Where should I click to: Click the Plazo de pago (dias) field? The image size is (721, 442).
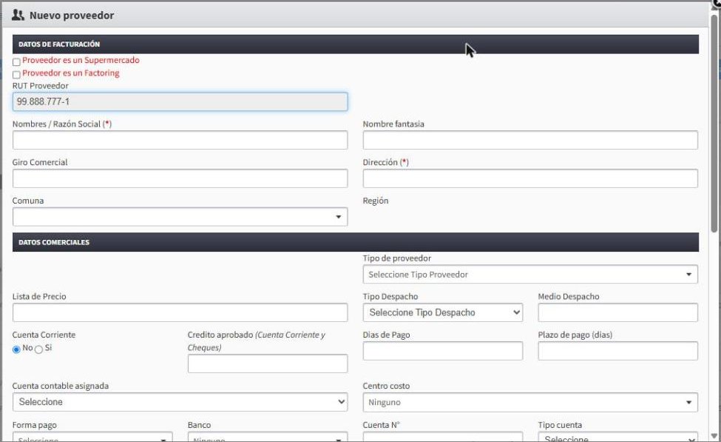pyautogui.click(x=618, y=351)
